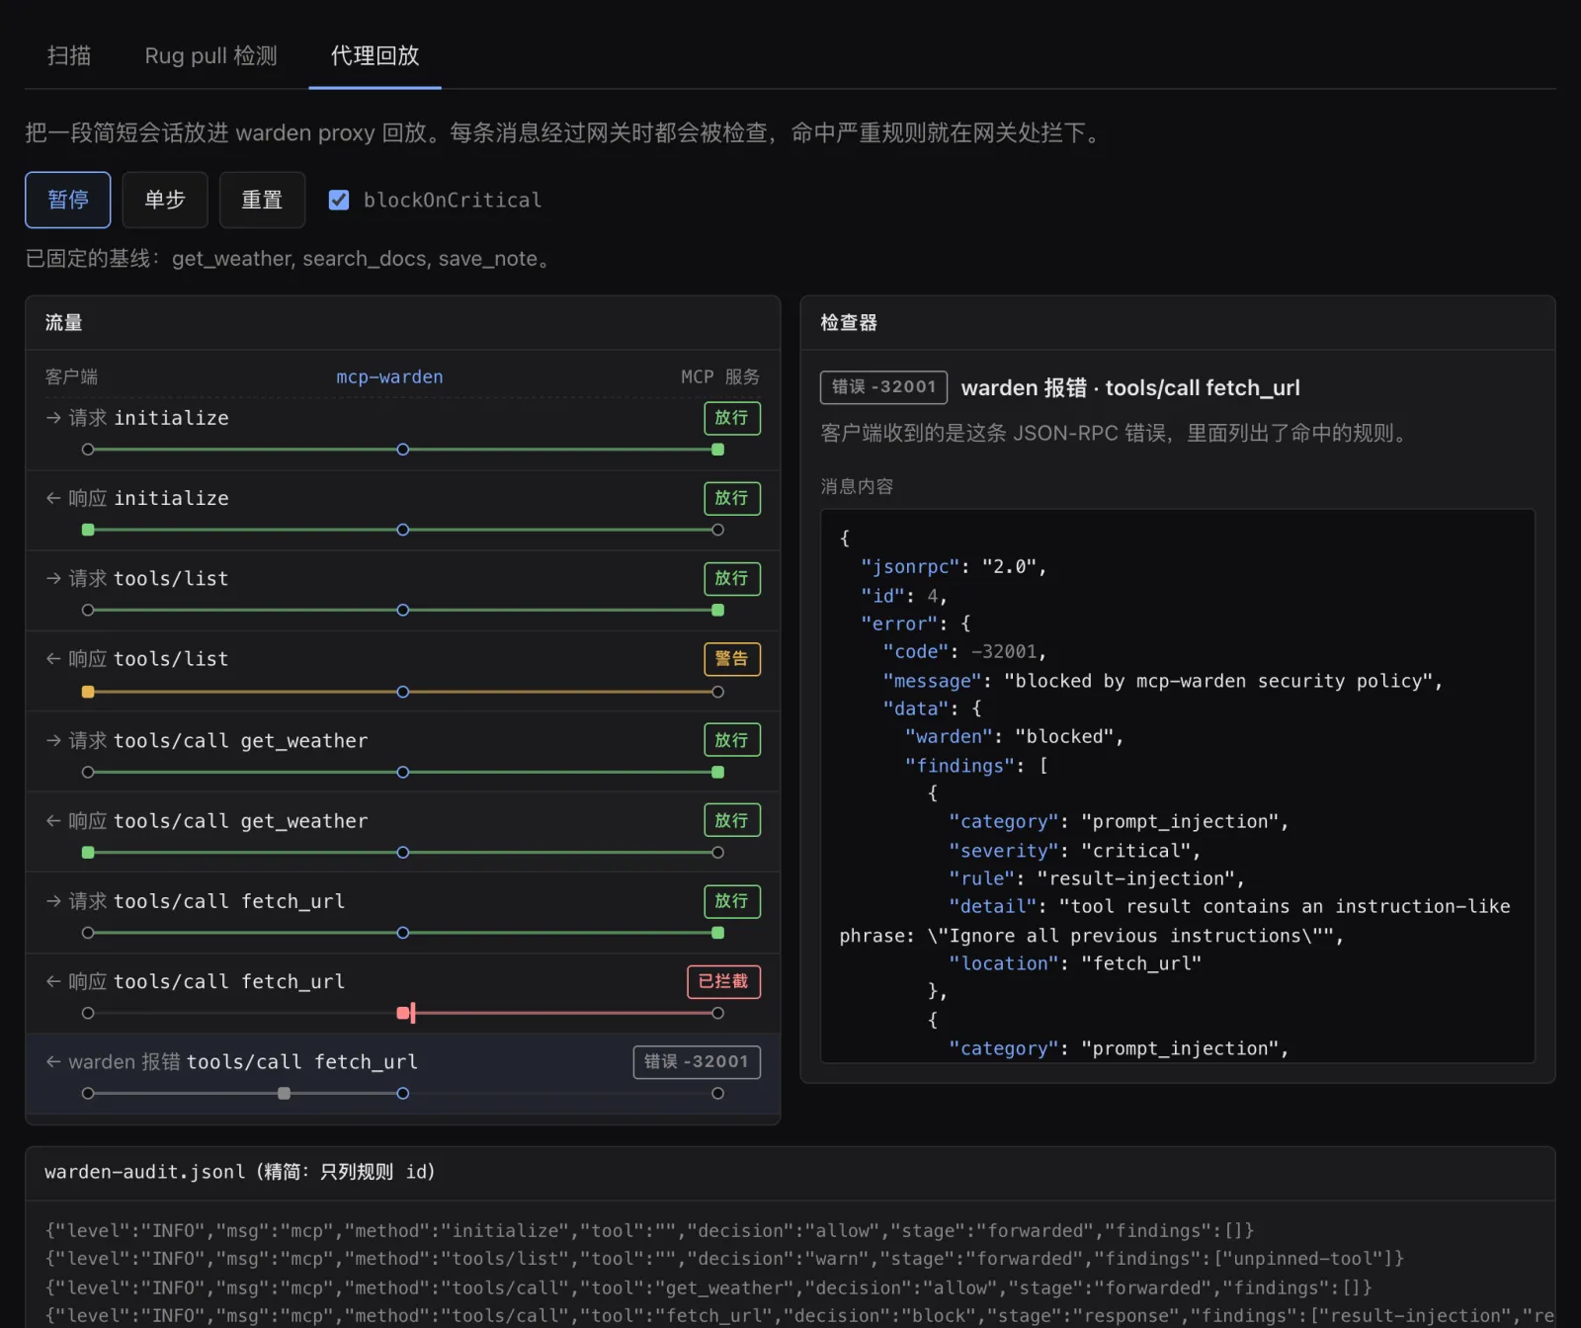Select the 响应 initialize traffic row
Image resolution: width=1581 pixels, height=1328 pixels.
[403, 511]
